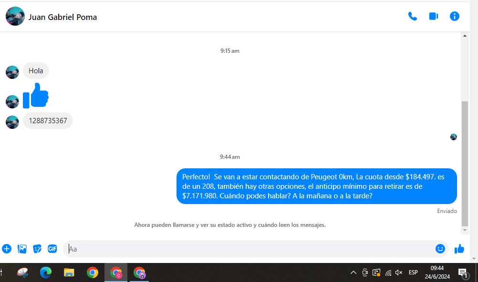Switch to the active Chrome profile C window
The image size is (478, 282).
pos(116,272)
